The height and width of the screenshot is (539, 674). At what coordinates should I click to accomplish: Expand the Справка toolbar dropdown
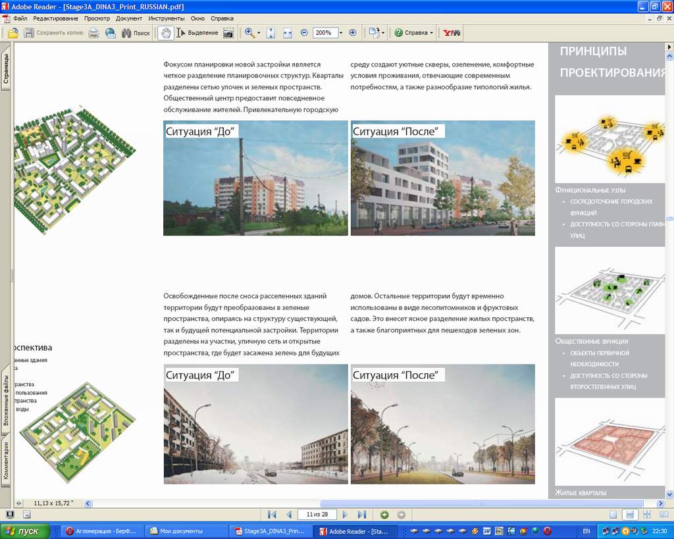tap(431, 33)
